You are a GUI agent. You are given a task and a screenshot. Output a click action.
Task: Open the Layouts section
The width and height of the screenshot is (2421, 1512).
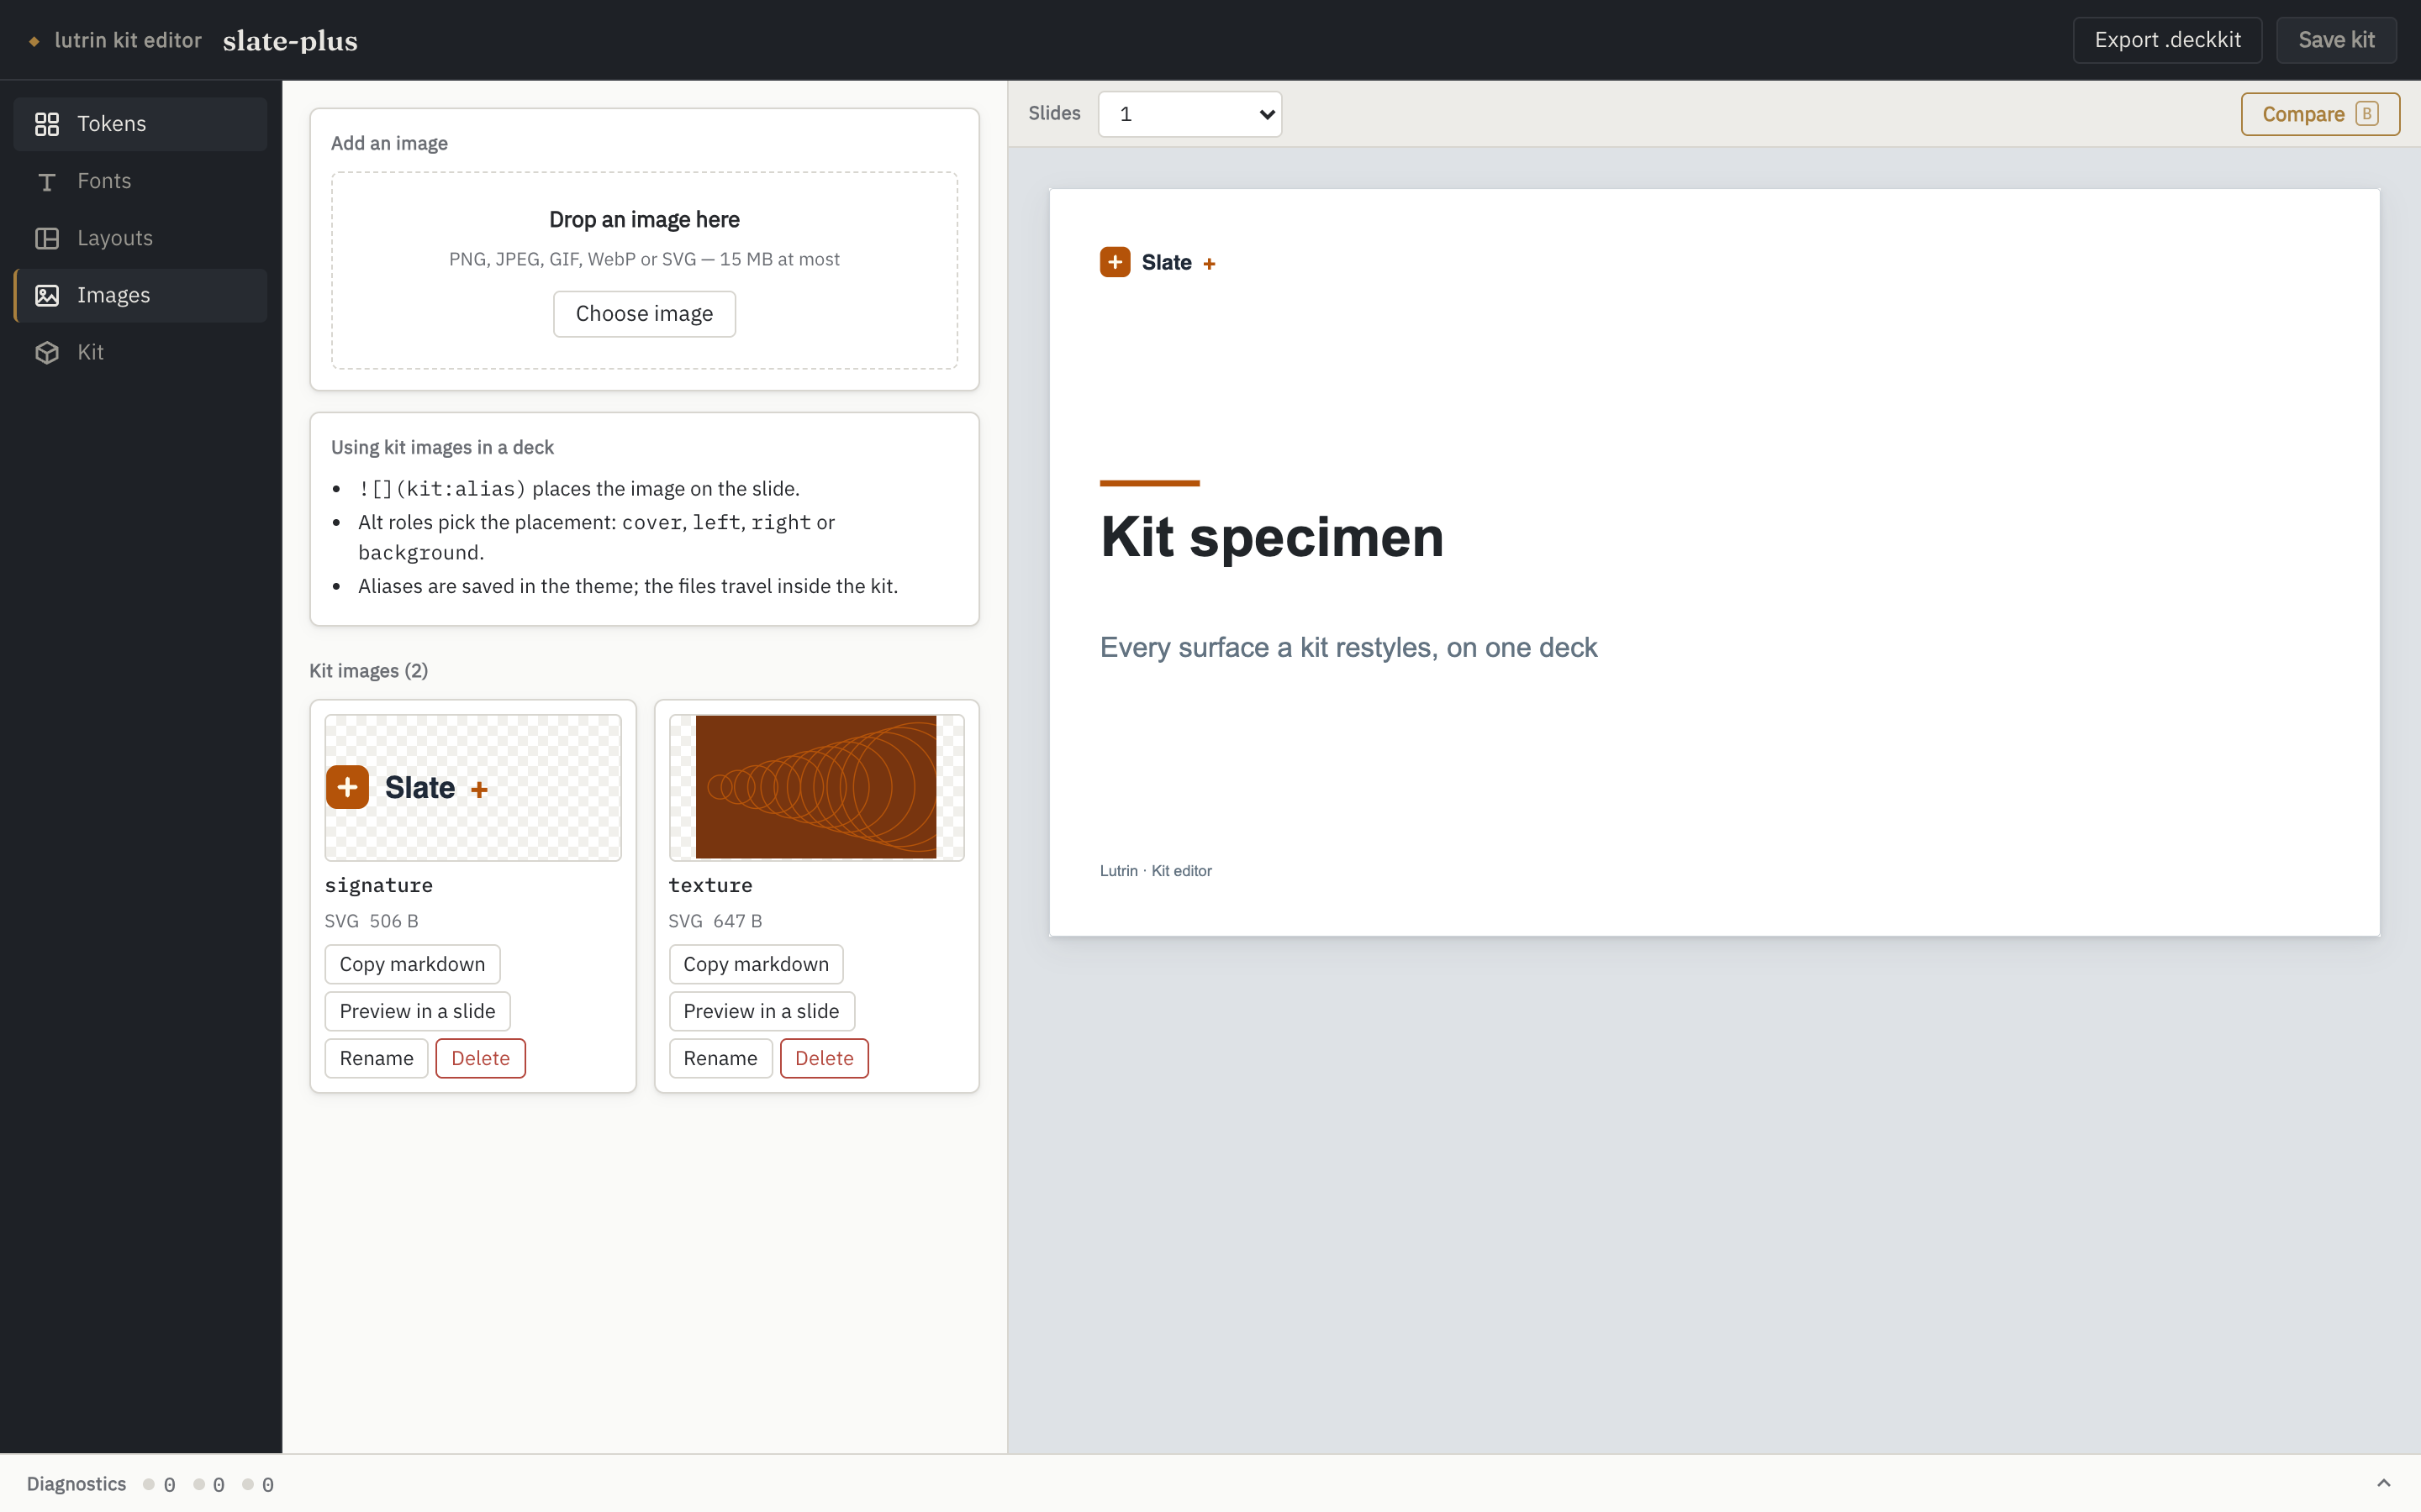pos(140,238)
